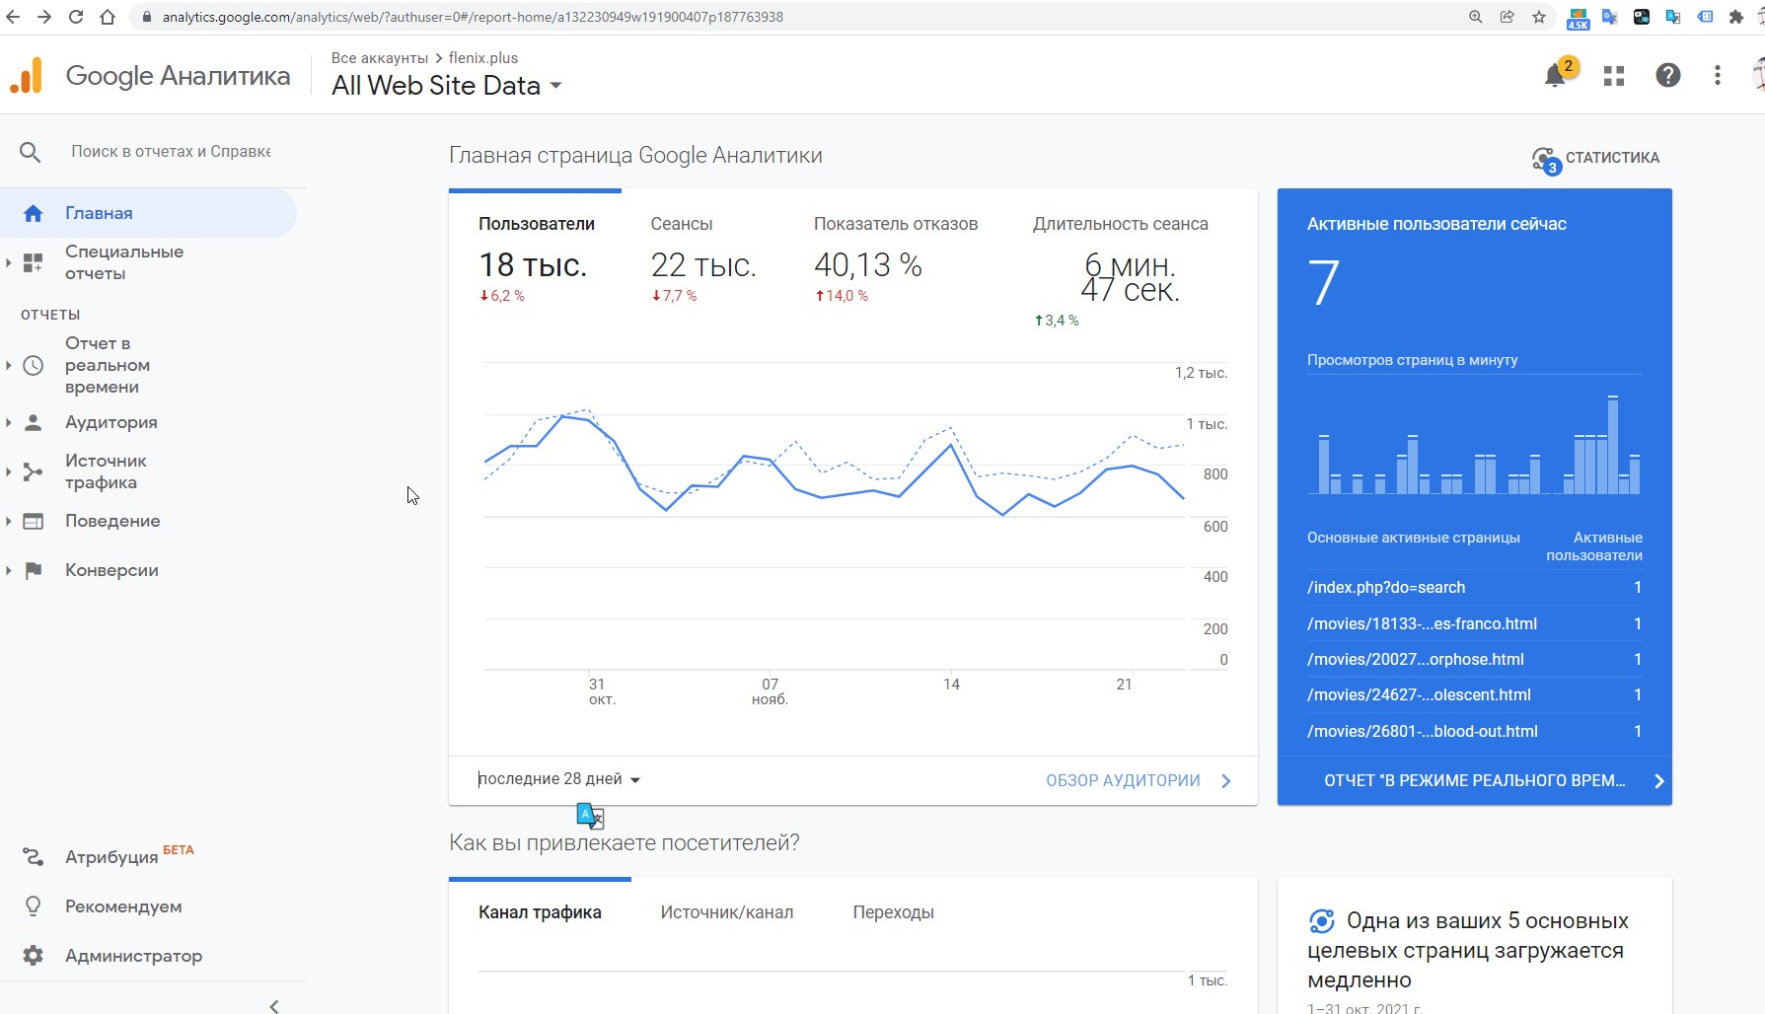Click the Google Analytics logo
This screenshot has width=1765, height=1014.
tap(27, 76)
